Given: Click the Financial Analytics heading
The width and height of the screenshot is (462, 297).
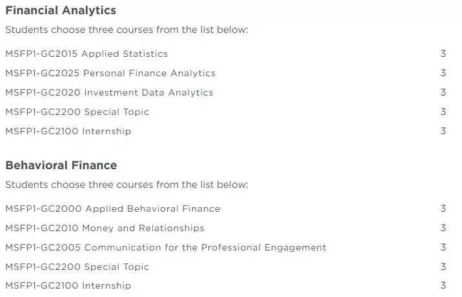Looking at the screenshot, I should 61,10.
